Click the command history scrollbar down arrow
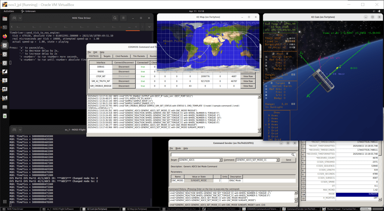 pos(296,201)
